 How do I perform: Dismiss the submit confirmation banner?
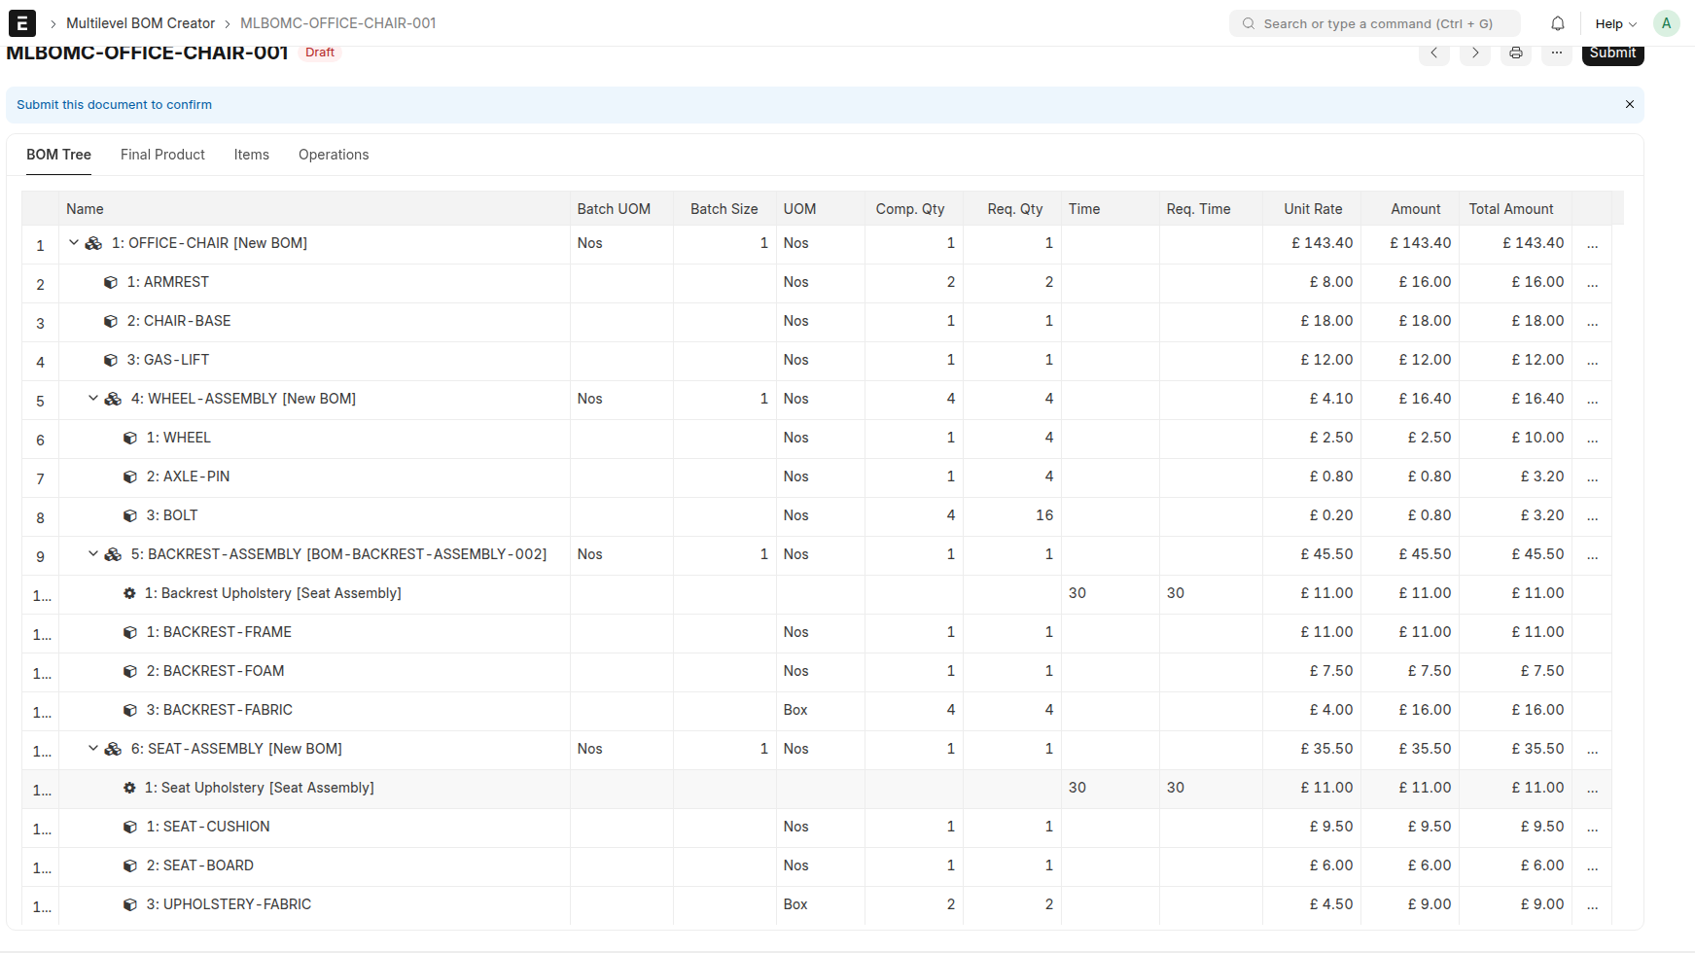pos(1629,104)
